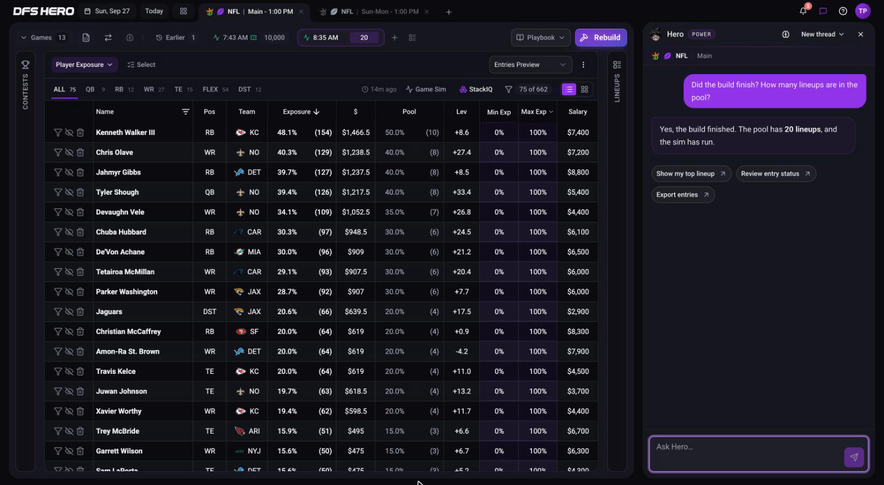Toggle the Select mode for players
The width and height of the screenshot is (884, 485).
(x=141, y=65)
